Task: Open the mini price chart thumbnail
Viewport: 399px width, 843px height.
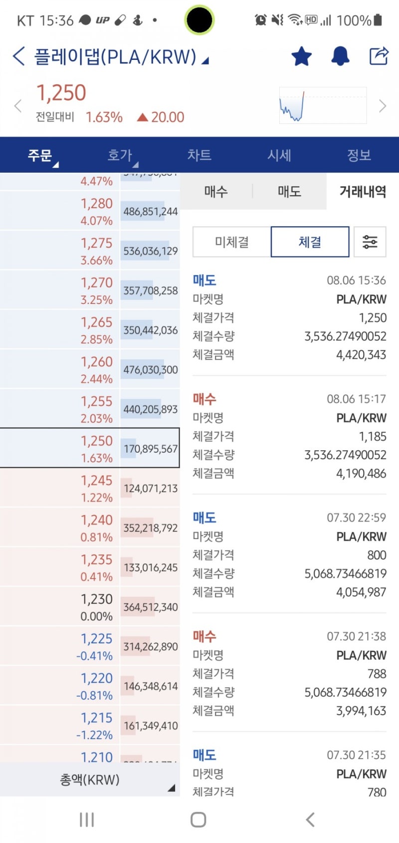Action: 322,105
